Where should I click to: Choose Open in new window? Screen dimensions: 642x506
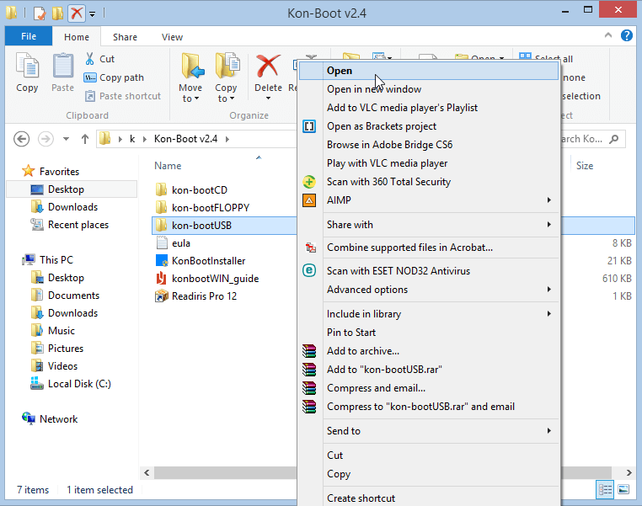coord(429,89)
